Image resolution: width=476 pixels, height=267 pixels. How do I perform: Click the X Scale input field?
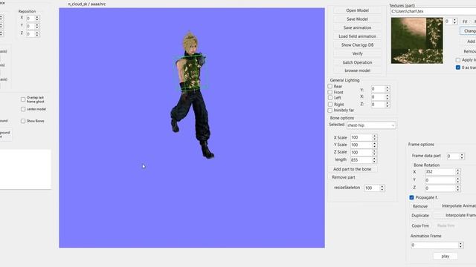(x=361, y=137)
